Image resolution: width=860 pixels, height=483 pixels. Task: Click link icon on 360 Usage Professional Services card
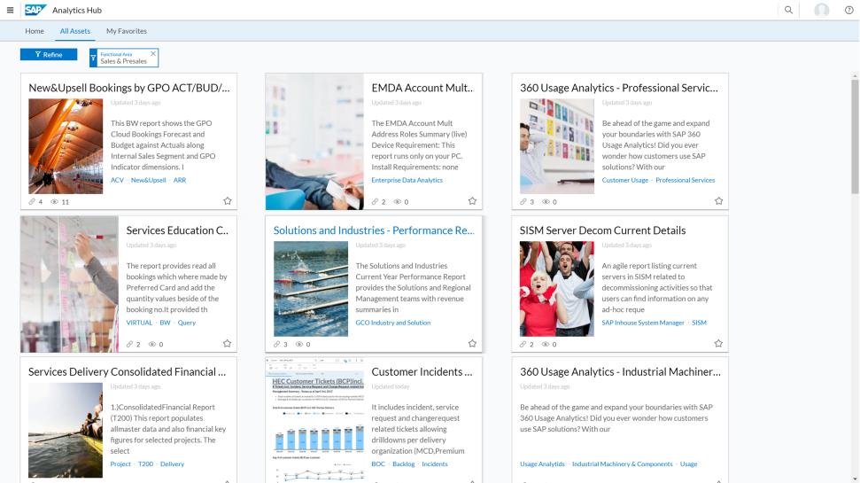[x=523, y=201]
